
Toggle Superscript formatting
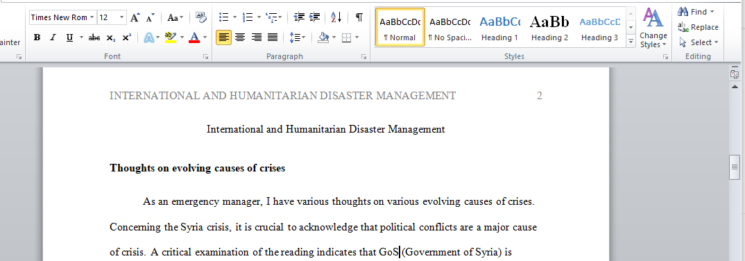click(126, 37)
